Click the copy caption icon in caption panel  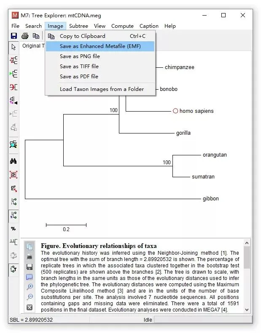30,247
